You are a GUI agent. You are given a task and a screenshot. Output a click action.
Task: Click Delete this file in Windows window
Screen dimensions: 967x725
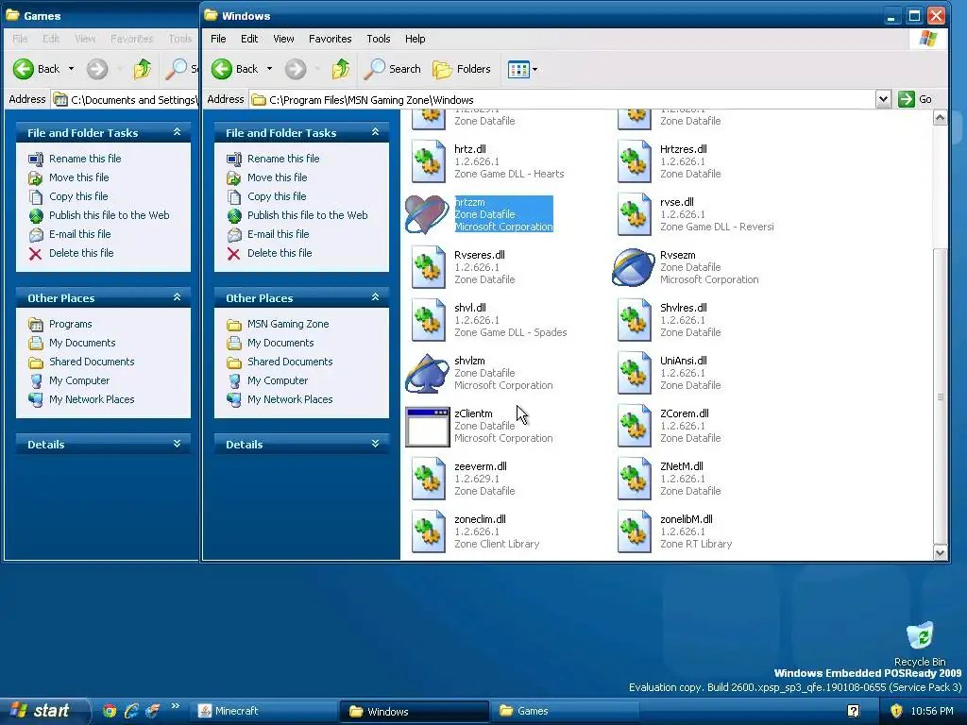coord(280,253)
